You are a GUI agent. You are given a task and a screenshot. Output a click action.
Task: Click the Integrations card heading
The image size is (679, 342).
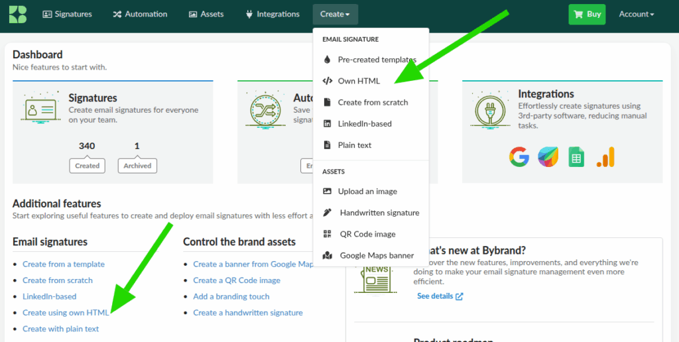click(546, 94)
